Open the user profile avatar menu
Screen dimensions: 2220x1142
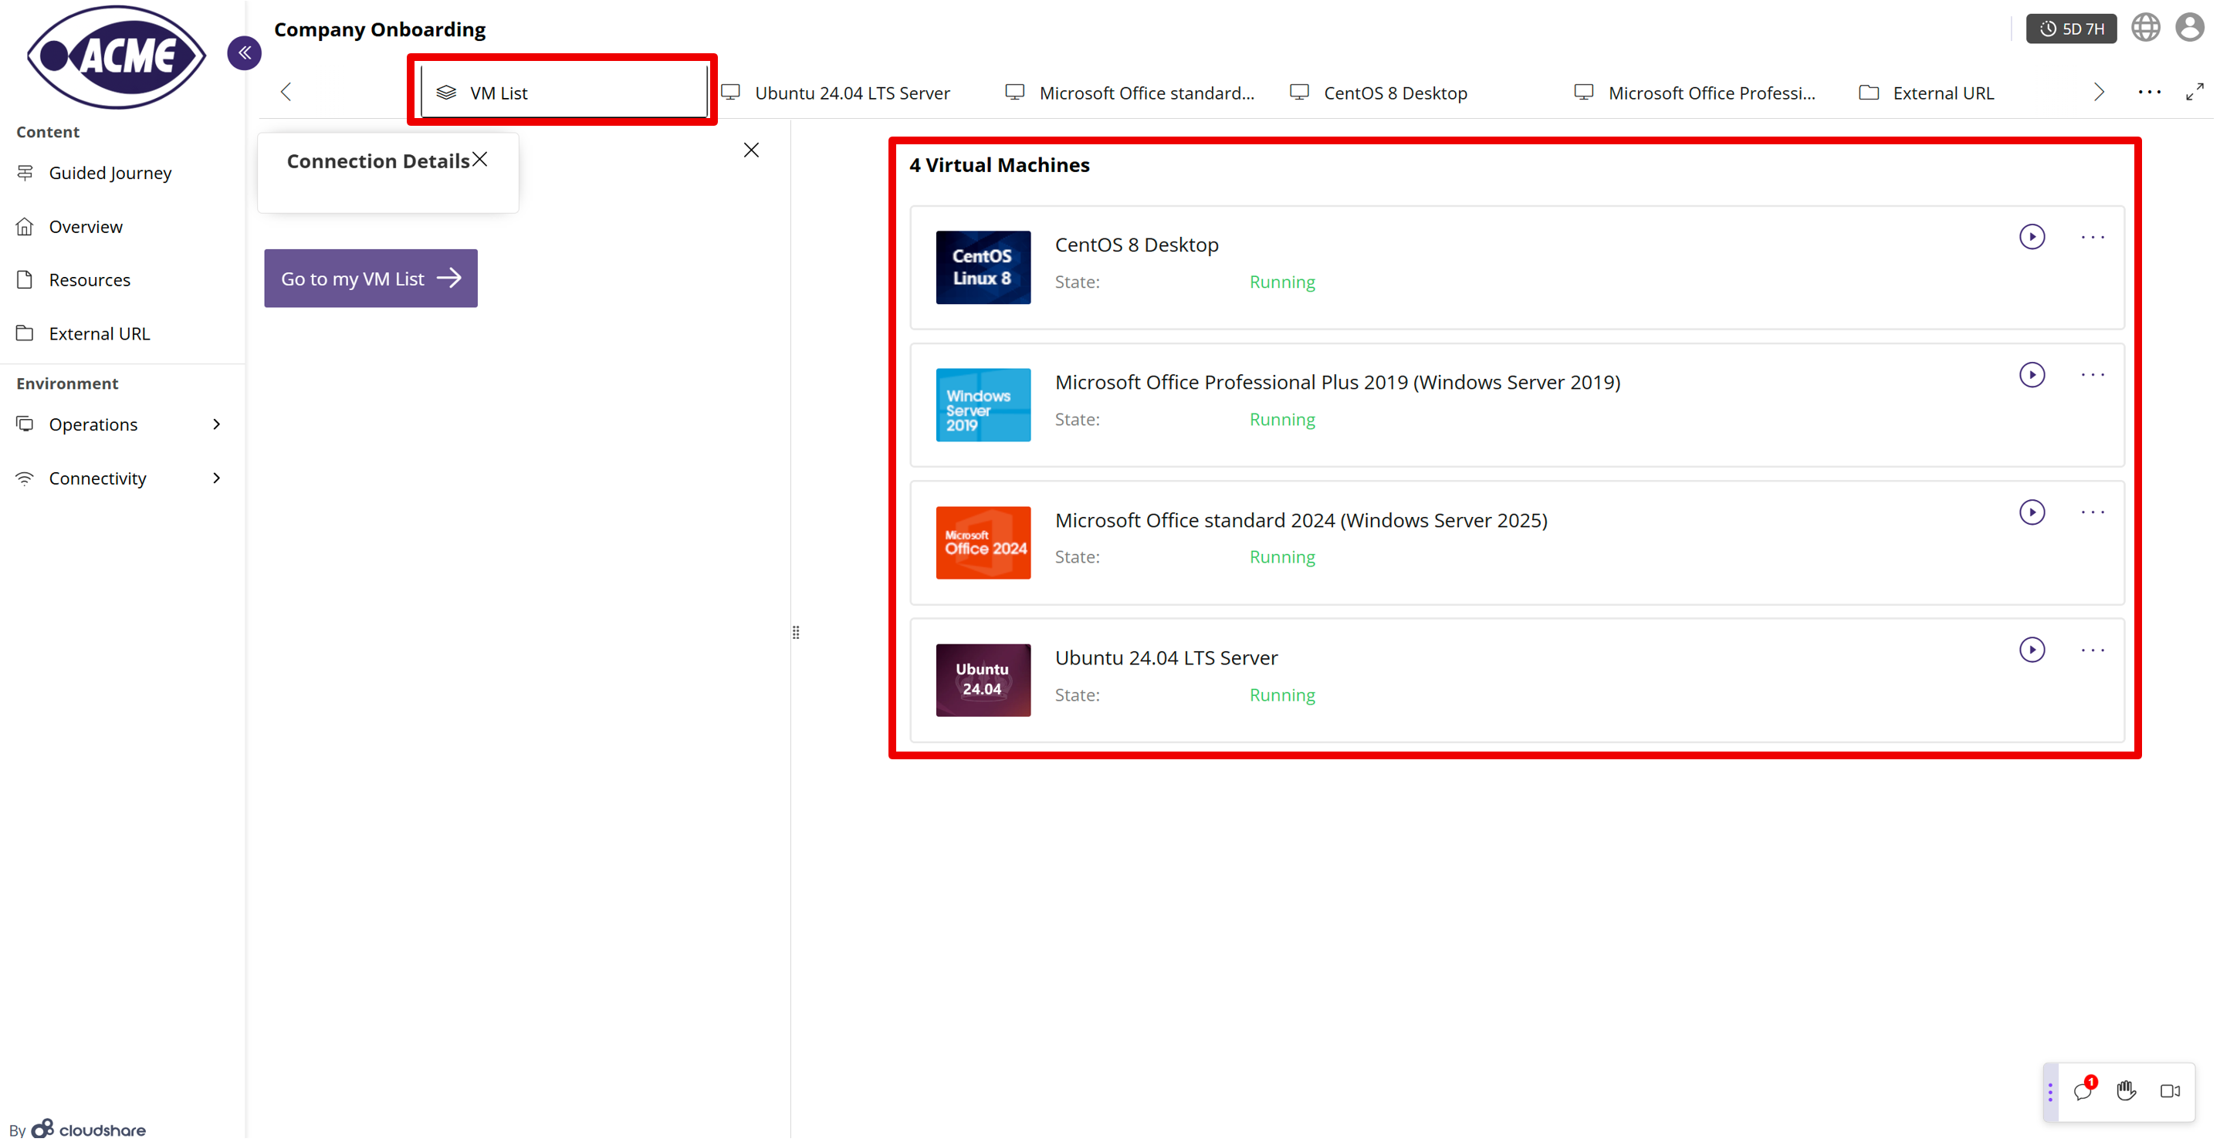tap(2190, 27)
